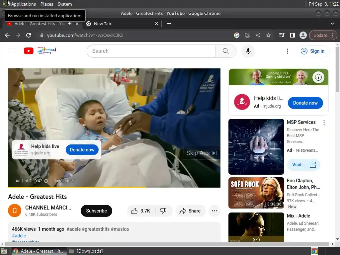The height and width of the screenshot is (255, 340).
Task: Click the search magnifier button
Action: (x=225, y=51)
